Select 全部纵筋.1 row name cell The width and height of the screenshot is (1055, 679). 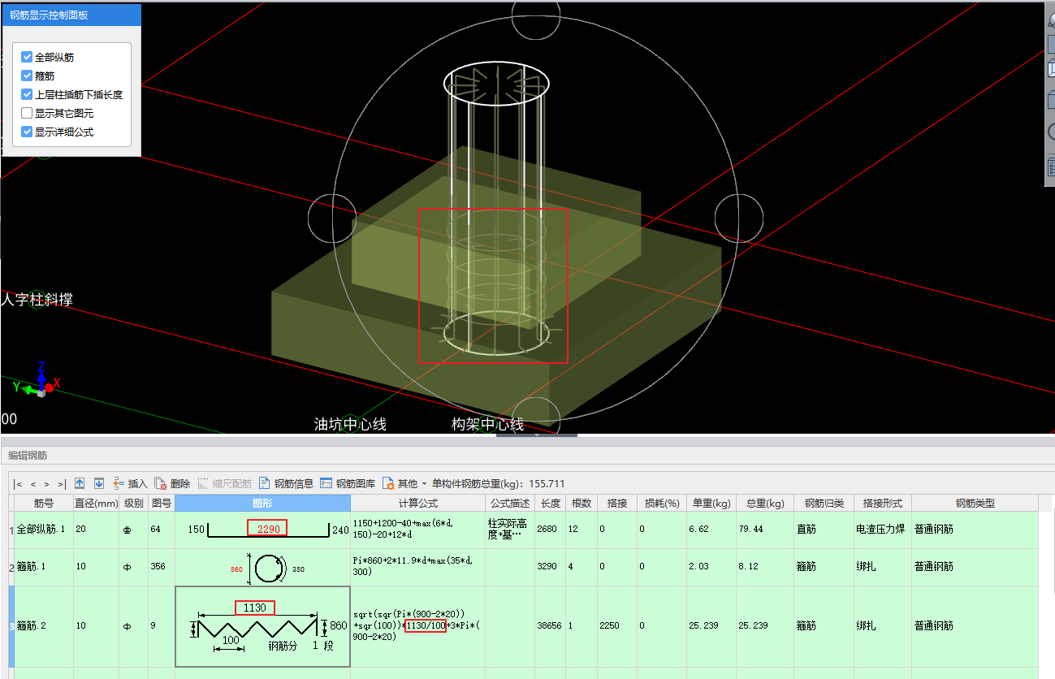pyautogui.click(x=44, y=530)
